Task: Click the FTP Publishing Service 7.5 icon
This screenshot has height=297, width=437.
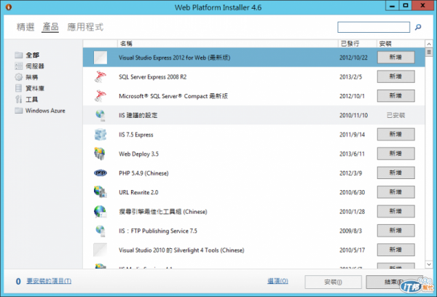Action: 101,231
